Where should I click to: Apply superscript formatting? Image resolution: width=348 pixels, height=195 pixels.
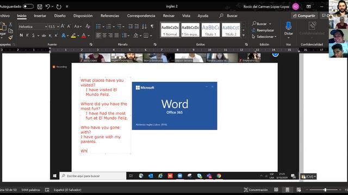[x=56, y=35]
